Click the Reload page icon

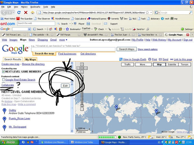(19, 13)
